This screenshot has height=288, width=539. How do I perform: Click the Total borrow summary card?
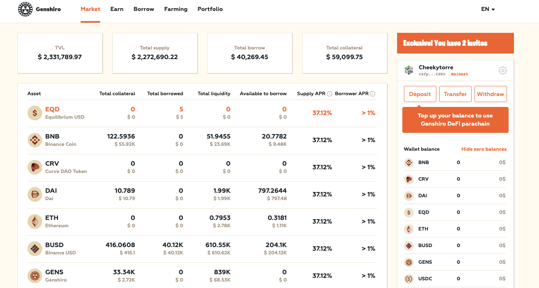click(250, 53)
